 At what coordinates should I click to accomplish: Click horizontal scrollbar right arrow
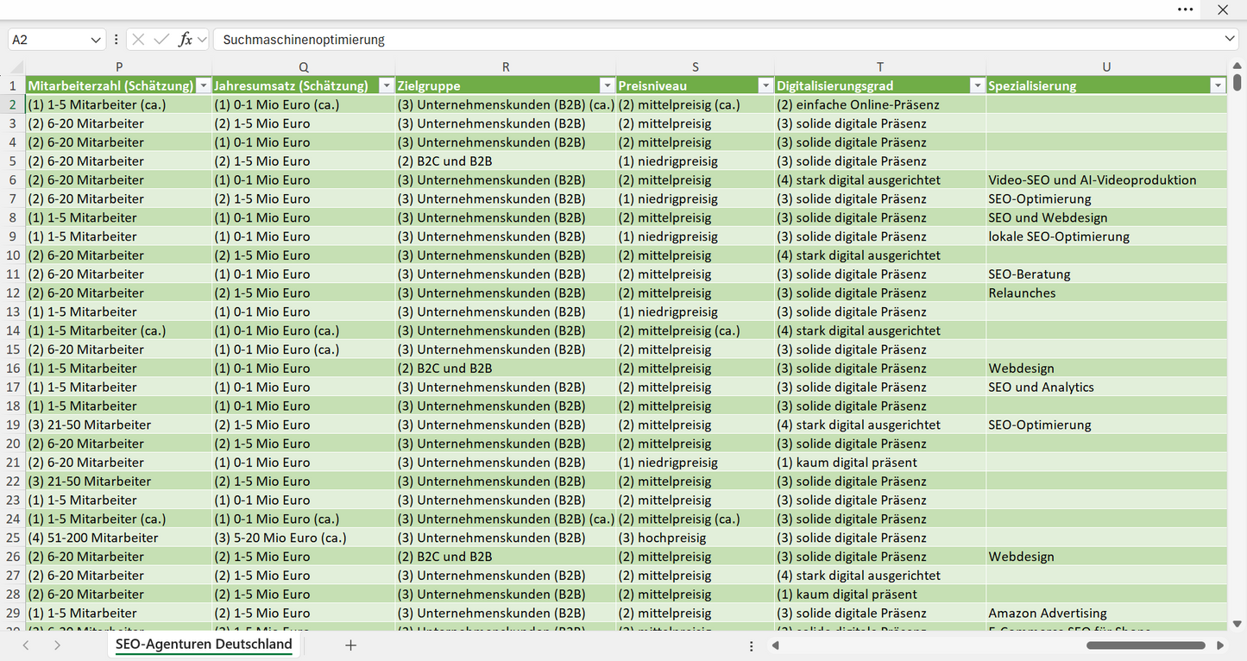(x=1220, y=645)
